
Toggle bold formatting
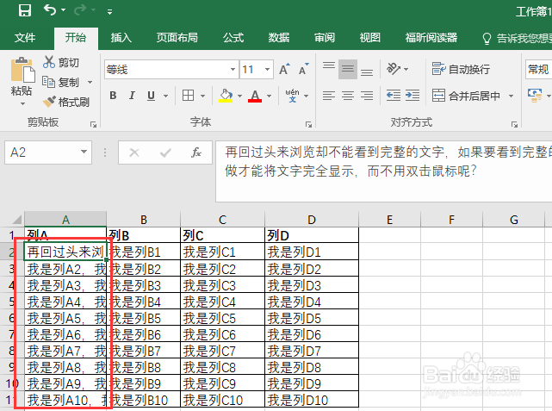pyautogui.click(x=113, y=96)
